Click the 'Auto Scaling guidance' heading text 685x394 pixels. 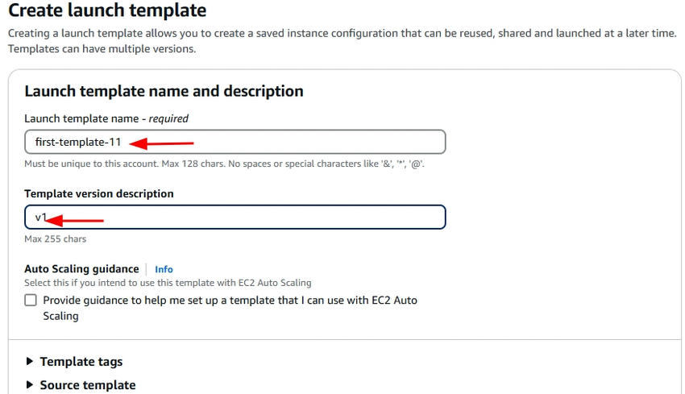[81, 269]
